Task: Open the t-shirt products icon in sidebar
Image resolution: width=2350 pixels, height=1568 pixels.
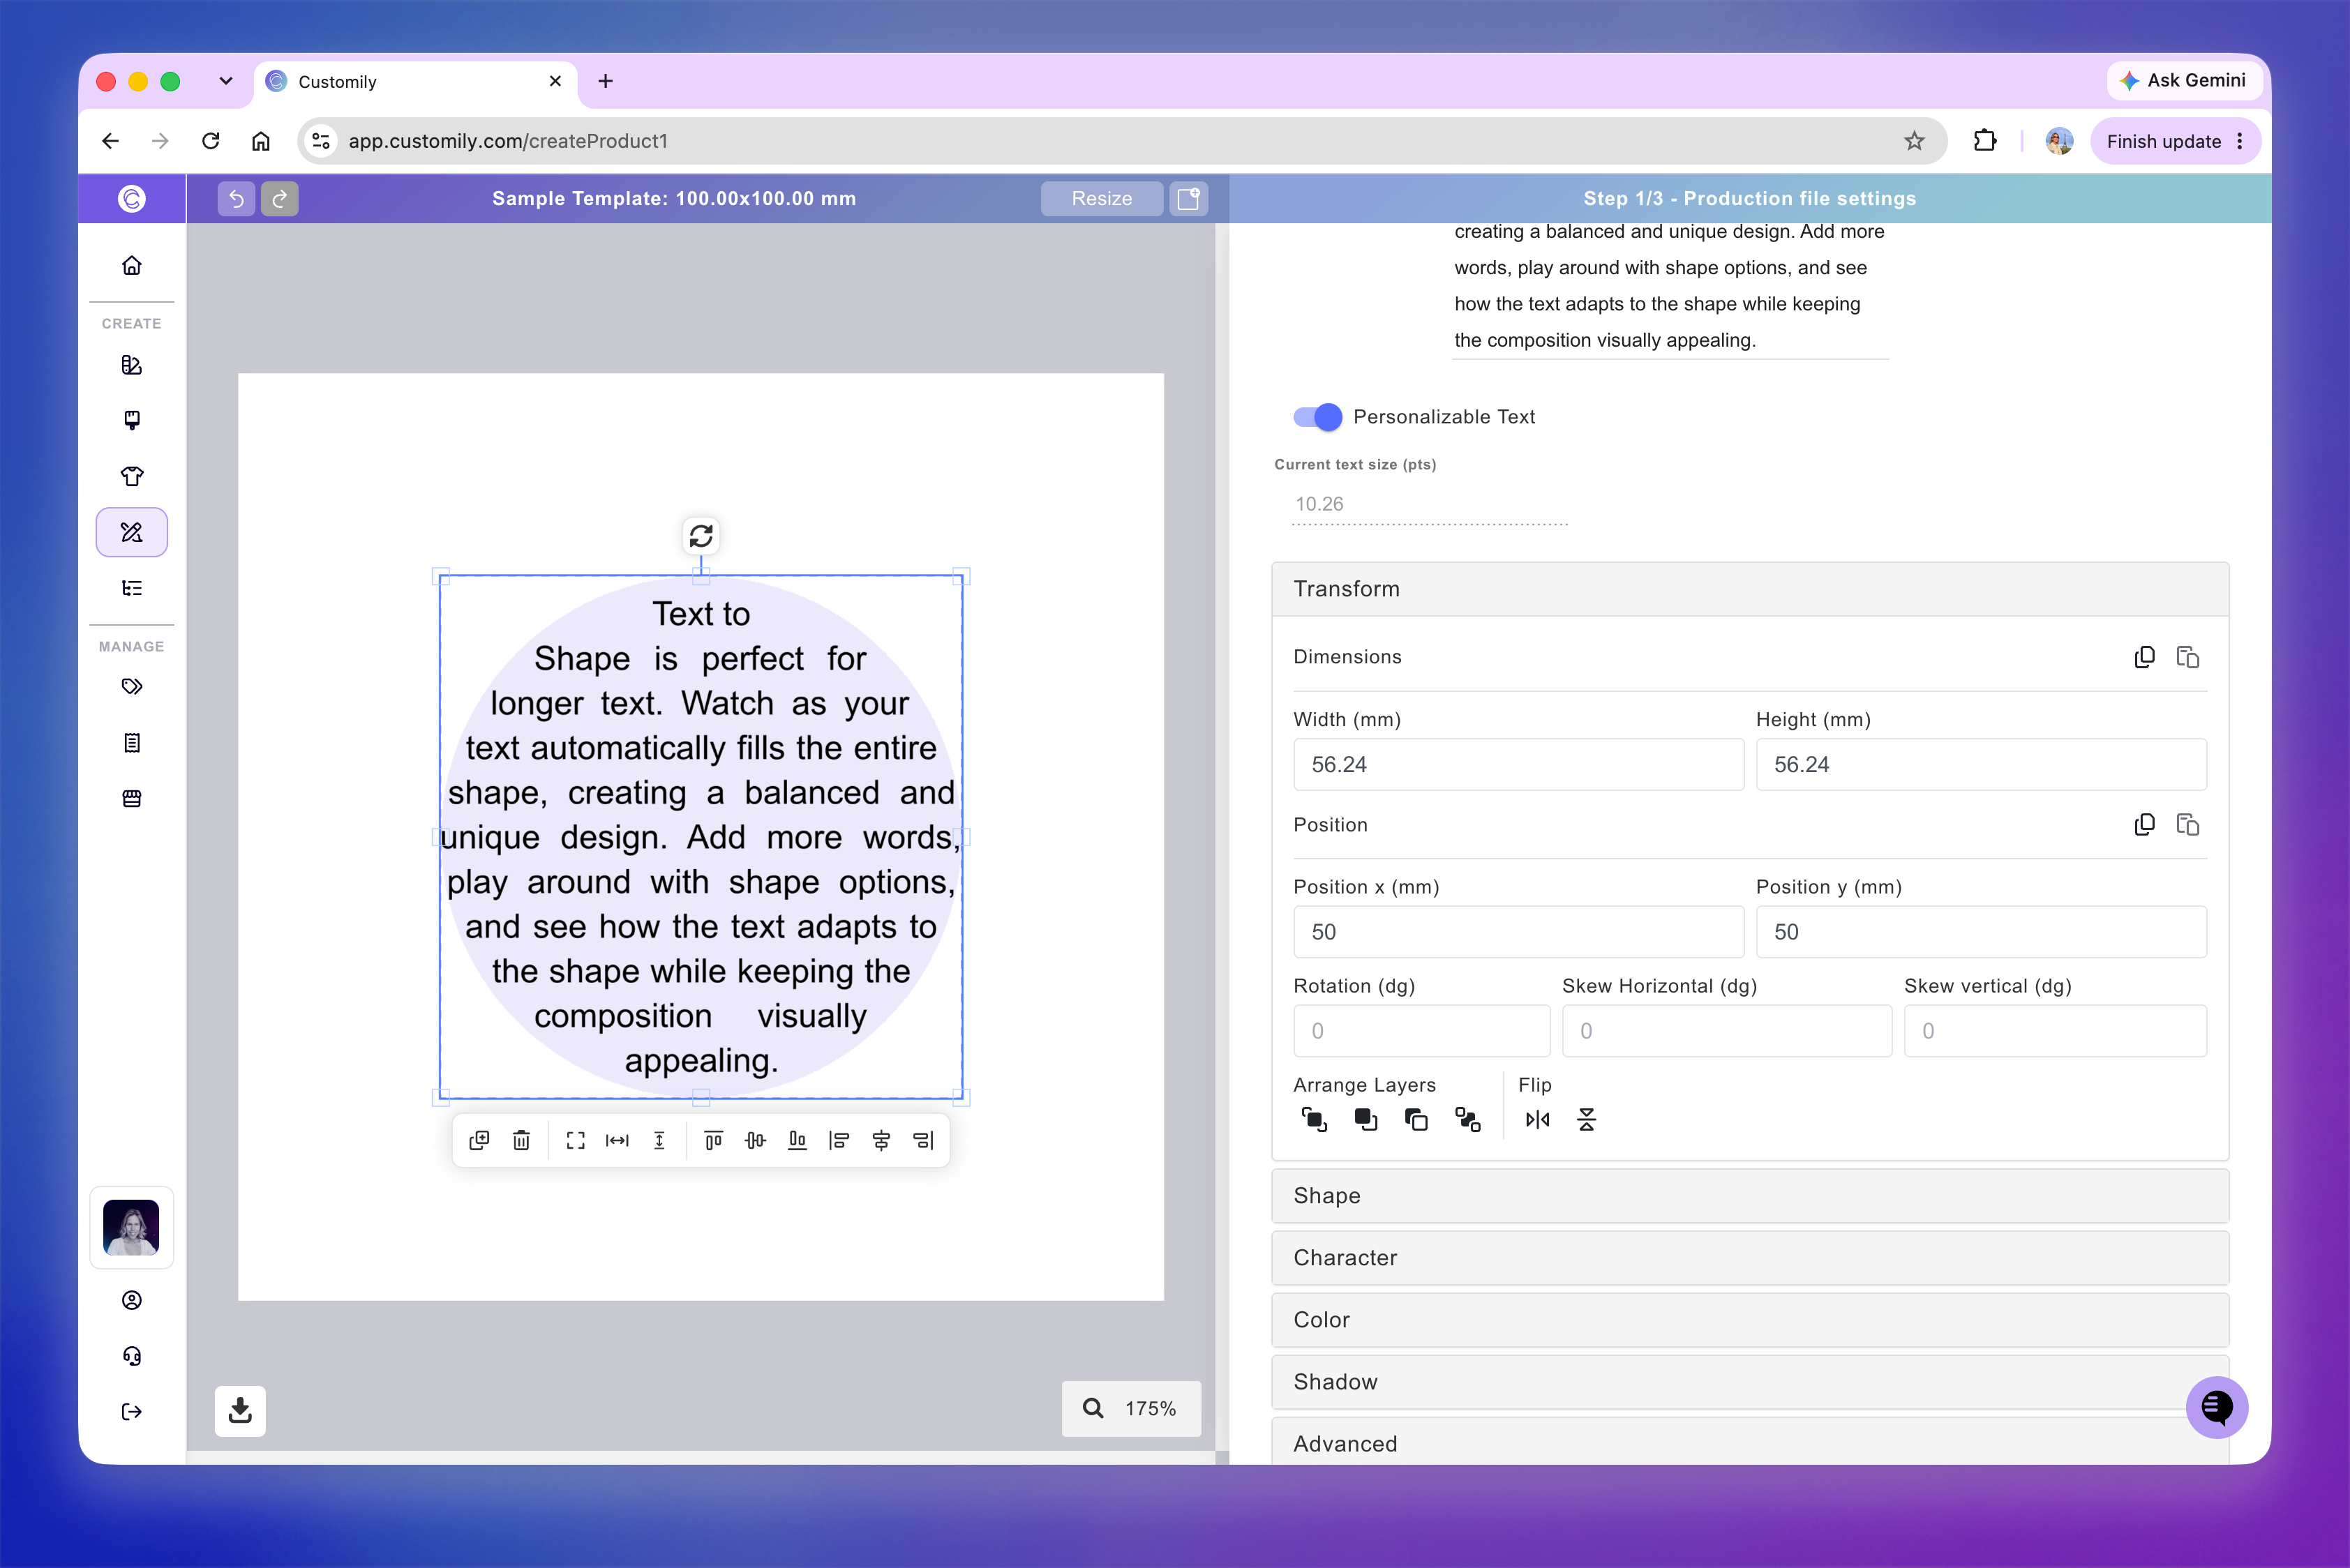Action: (132, 476)
